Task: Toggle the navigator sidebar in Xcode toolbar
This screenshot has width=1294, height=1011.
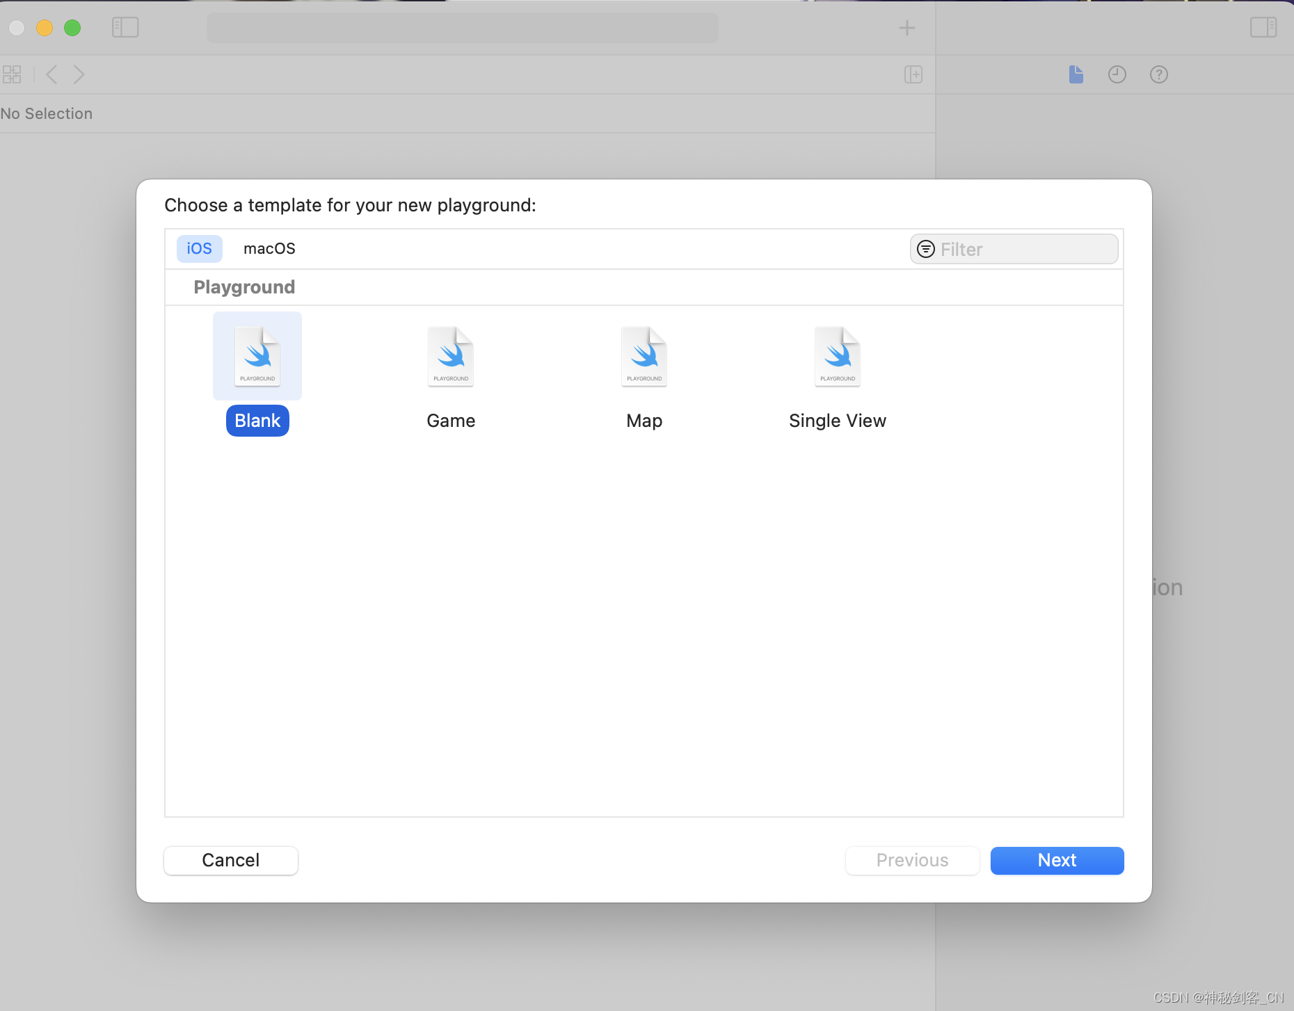Action: [x=125, y=28]
